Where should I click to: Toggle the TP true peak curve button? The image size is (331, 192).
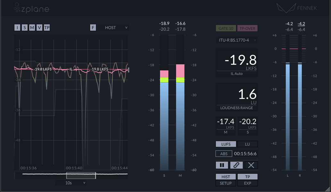click(x=47, y=28)
